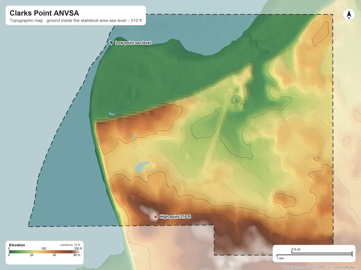Click the '1 km' scale bar label

(280, 258)
